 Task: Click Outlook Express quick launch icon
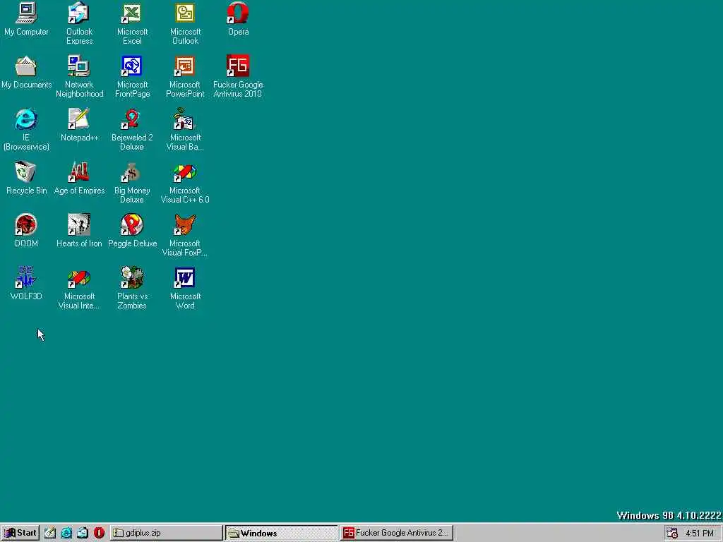pos(83,533)
